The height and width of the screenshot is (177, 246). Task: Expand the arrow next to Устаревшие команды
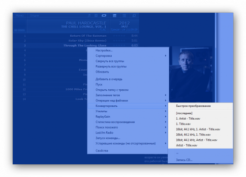point(166,144)
